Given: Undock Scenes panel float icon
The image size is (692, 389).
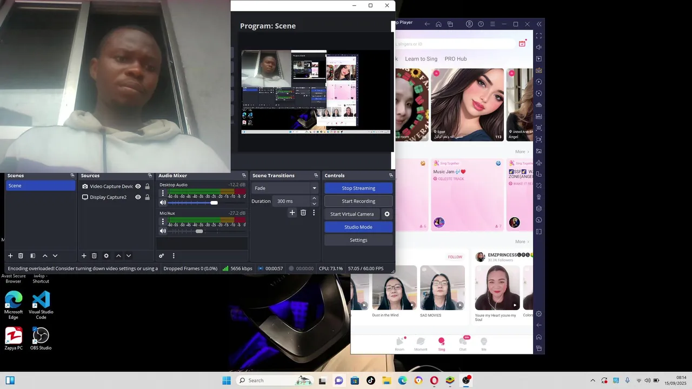Looking at the screenshot, I should tap(72, 176).
